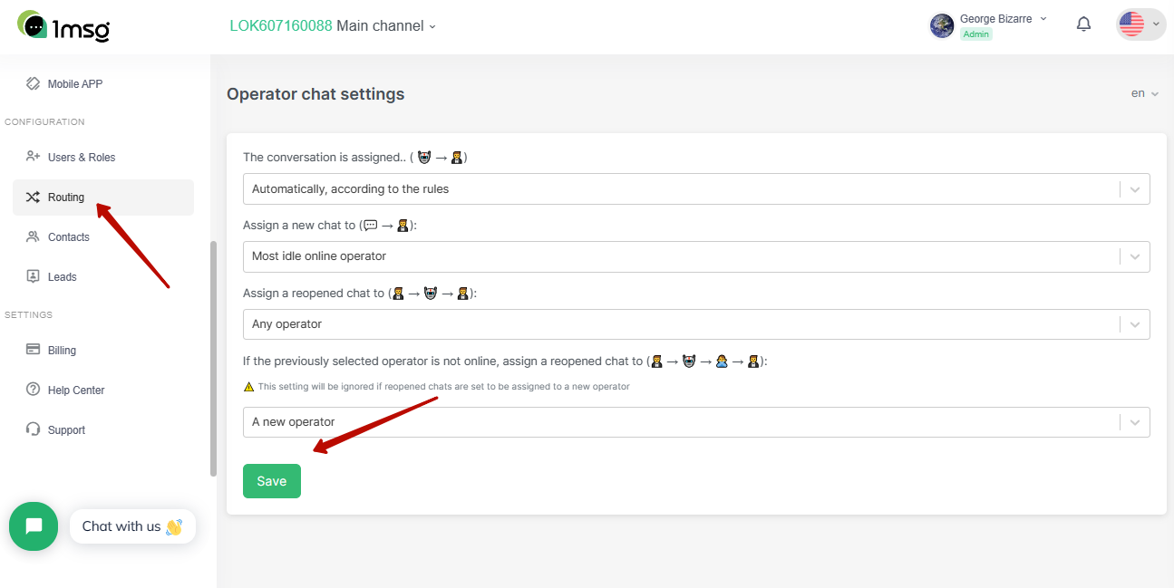Open the notifications bell

pos(1083,24)
